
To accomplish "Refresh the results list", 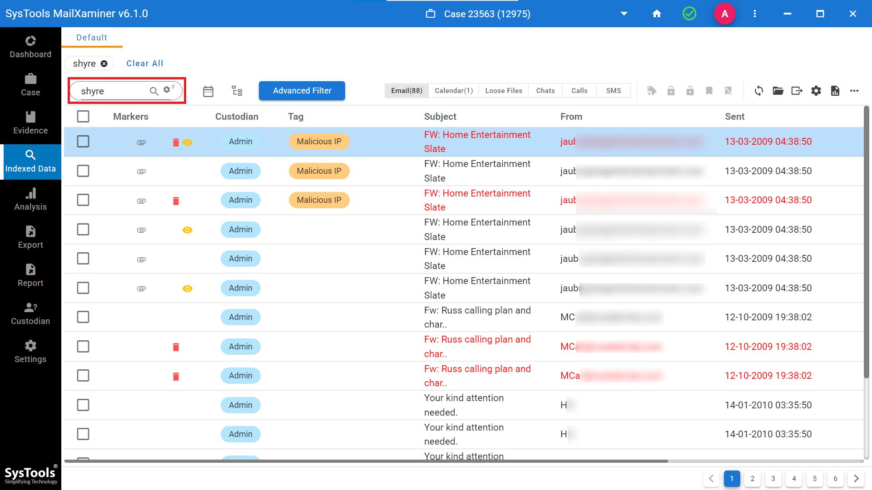I will click(759, 91).
